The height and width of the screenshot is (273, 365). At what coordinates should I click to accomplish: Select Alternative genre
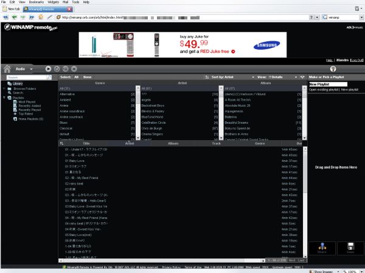97,94
